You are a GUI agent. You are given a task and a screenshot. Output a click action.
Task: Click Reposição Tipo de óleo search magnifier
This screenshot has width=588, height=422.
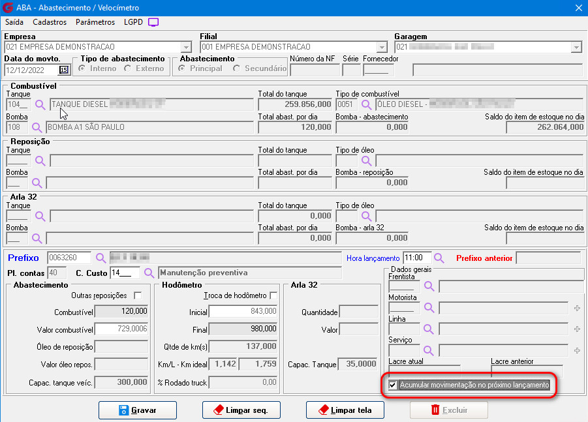366,161
